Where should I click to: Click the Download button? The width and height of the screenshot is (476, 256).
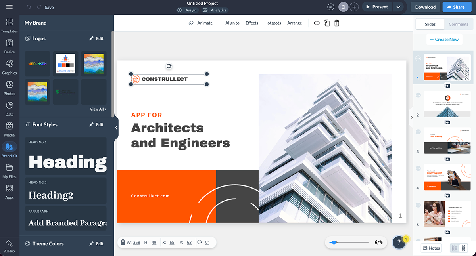(x=425, y=7)
